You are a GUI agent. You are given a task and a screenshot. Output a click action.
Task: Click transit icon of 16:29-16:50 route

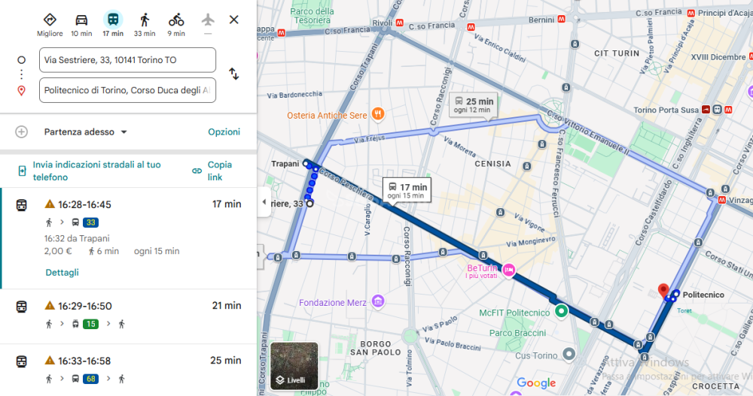[22, 307]
